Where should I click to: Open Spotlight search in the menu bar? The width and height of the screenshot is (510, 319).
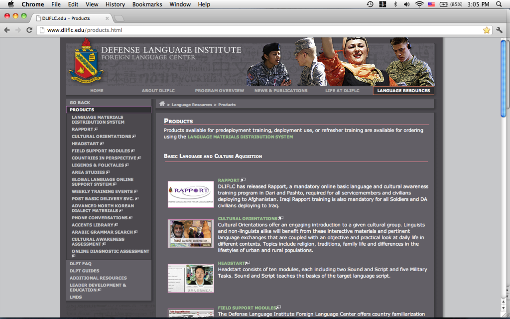499,4
